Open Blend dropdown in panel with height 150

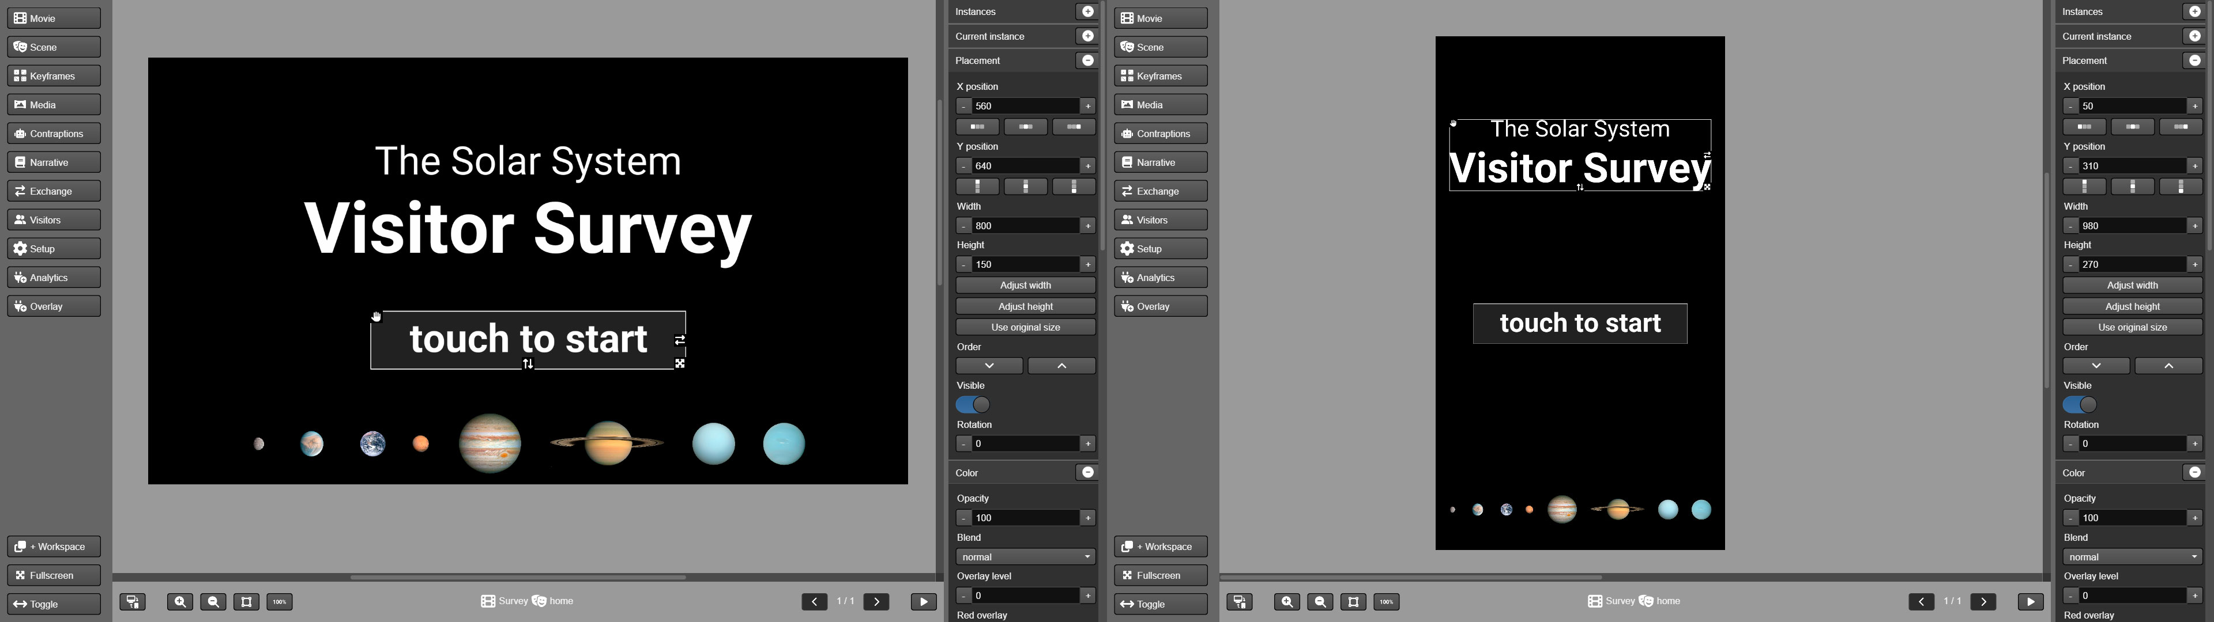point(1025,557)
